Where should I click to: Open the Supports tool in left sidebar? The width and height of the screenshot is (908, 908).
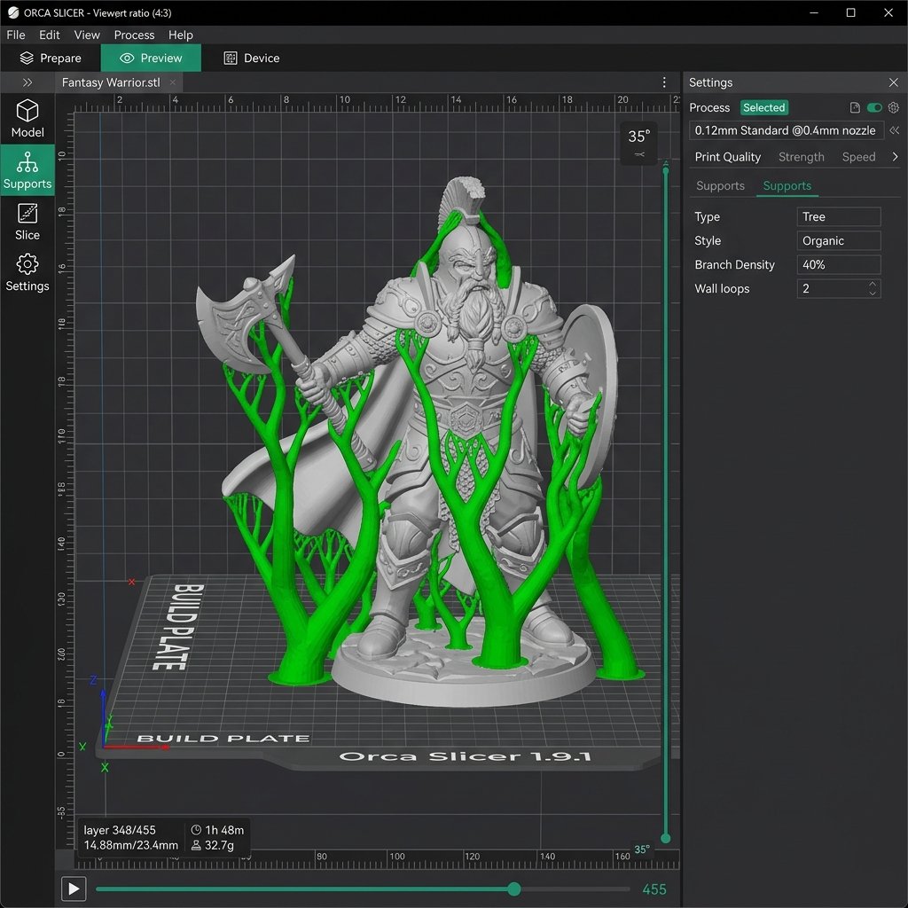click(x=27, y=170)
